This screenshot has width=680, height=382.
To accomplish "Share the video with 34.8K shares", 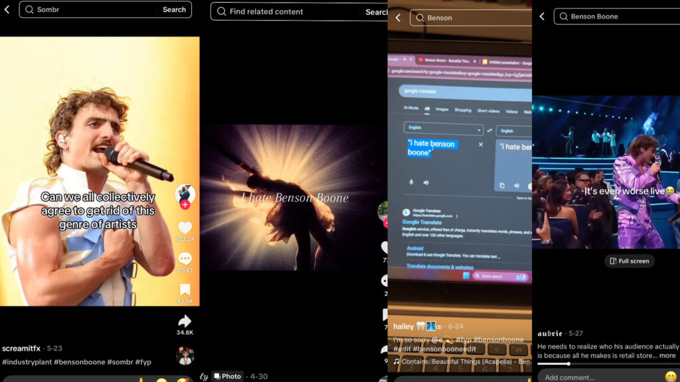I will [185, 321].
